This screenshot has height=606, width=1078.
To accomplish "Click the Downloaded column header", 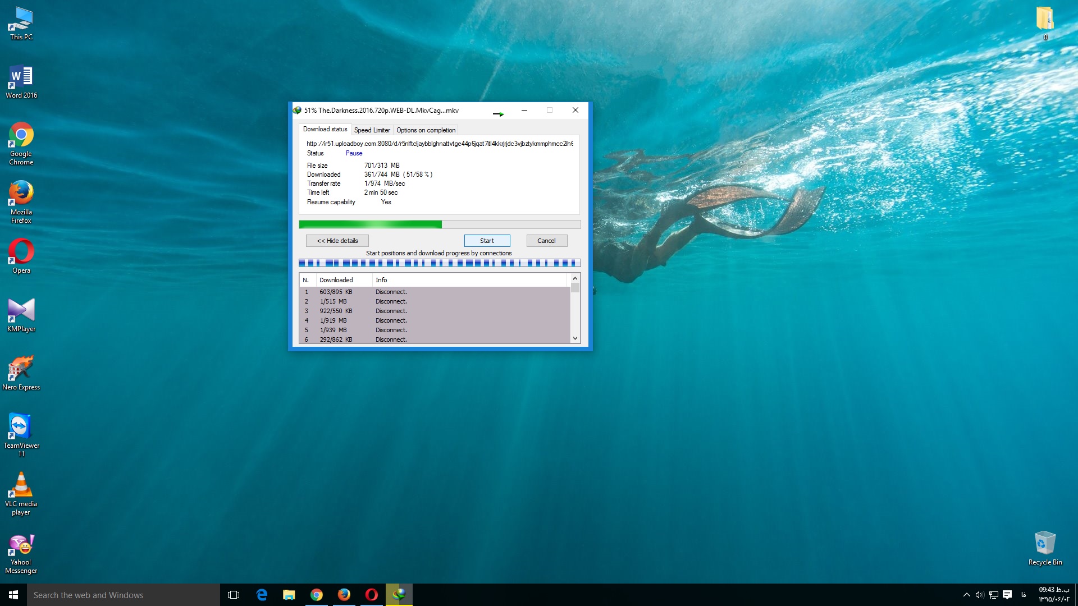I will pyautogui.click(x=344, y=280).
